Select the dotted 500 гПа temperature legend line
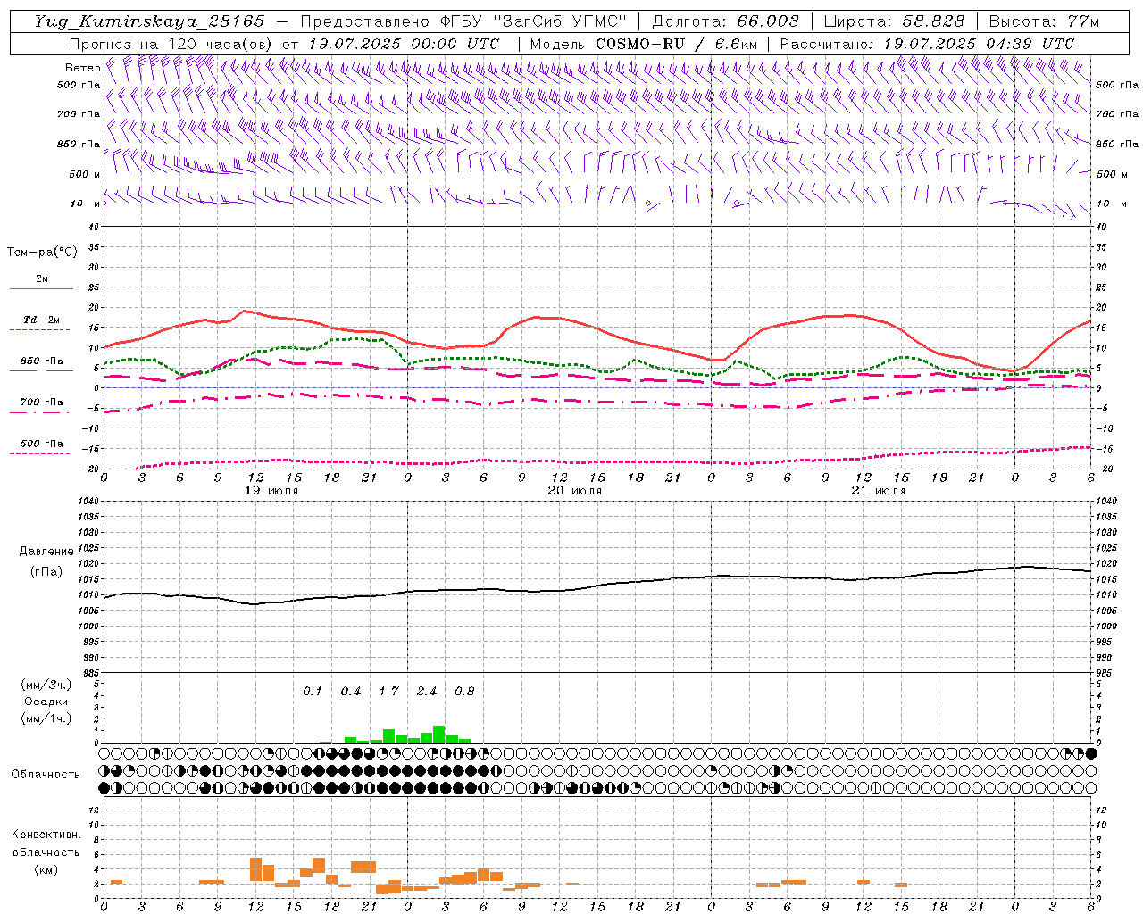Screen dimensions: 1143x914 click(39, 454)
